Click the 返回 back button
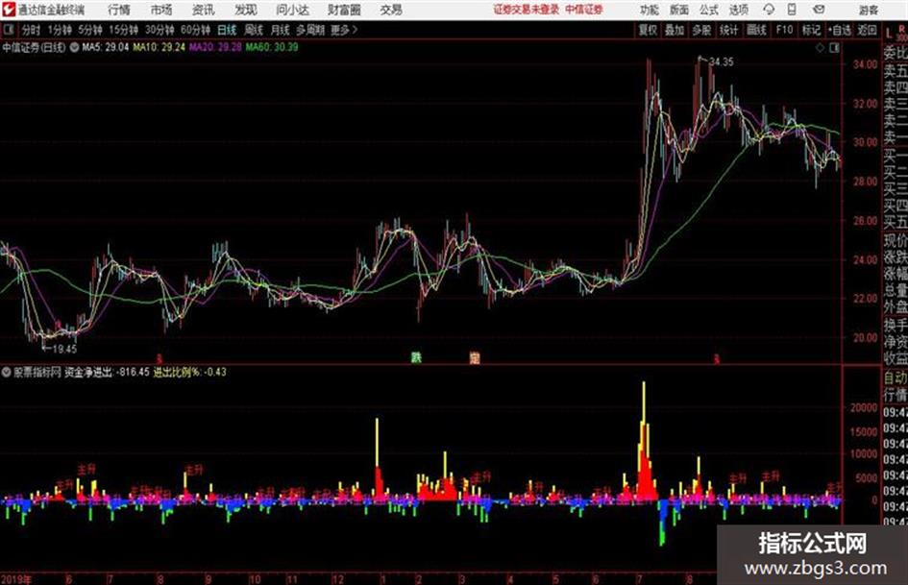This screenshot has height=585, width=908. [x=867, y=30]
